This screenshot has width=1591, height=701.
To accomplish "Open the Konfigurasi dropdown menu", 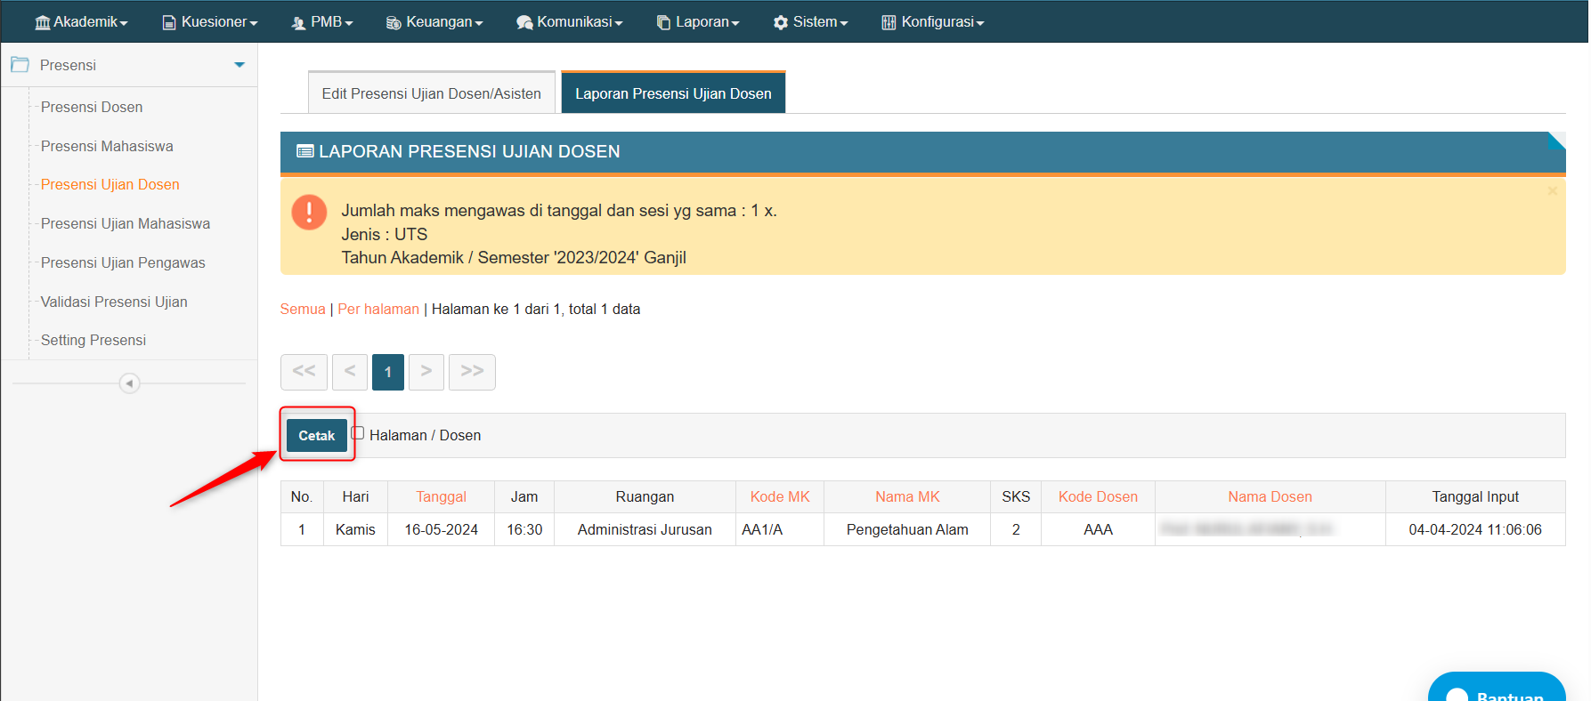I will point(932,22).
